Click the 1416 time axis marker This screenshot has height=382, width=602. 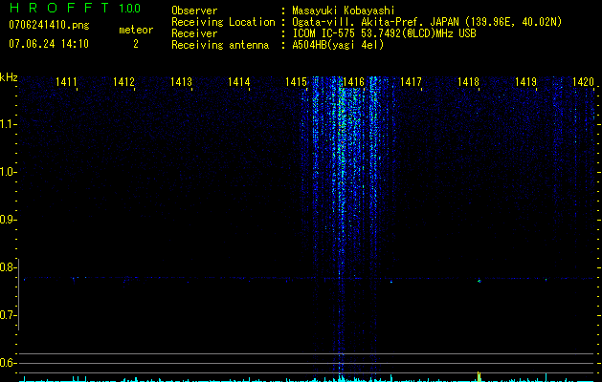pos(353,81)
